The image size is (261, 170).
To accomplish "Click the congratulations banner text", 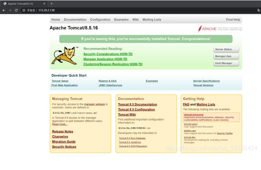I will [146, 39].
